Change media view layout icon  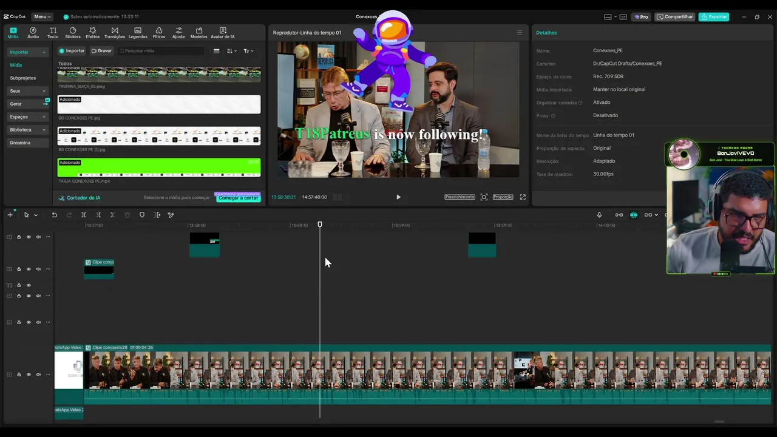click(217, 51)
